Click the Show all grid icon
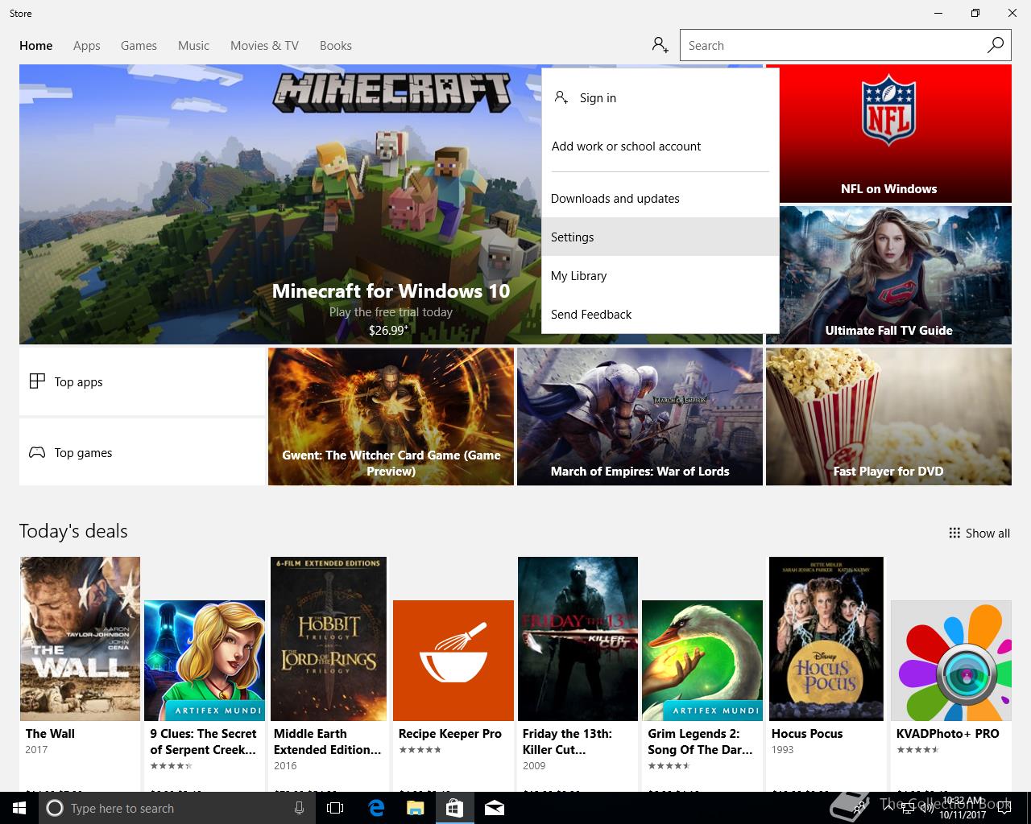 (x=954, y=533)
